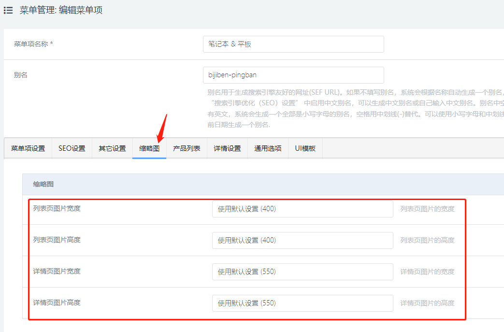The width and height of the screenshot is (504, 332).
Task: Focus the 列表页图片高度 input field
Action: coord(302,240)
